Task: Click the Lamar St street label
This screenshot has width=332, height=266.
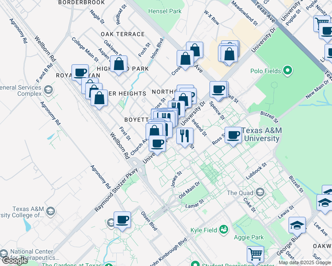Action: click(194, 203)
